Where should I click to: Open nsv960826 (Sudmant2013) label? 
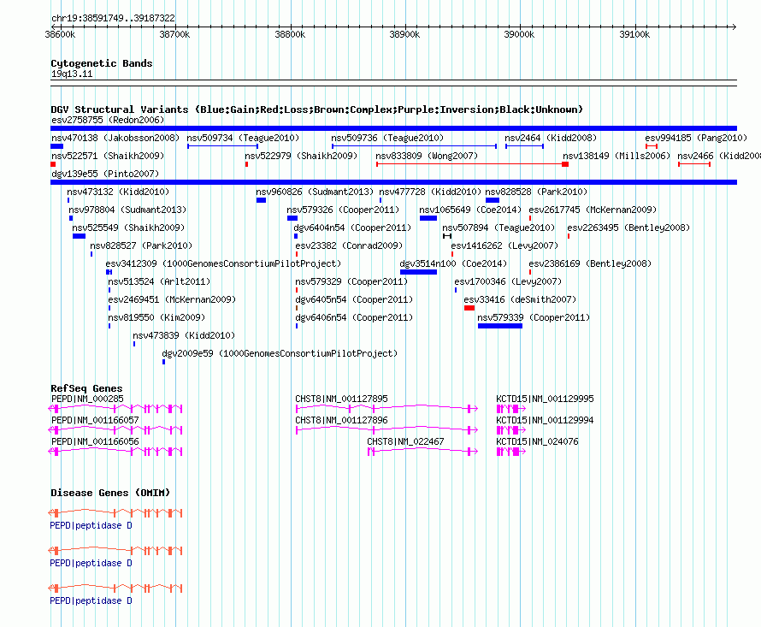(315, 192)
